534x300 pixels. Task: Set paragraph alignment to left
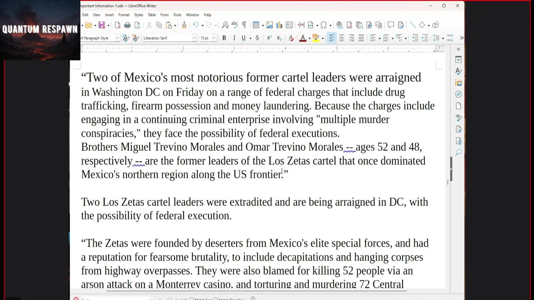tap(331, 38)
